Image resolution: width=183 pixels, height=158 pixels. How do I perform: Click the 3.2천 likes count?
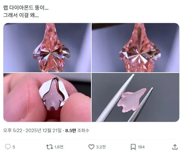pos(101,147)
